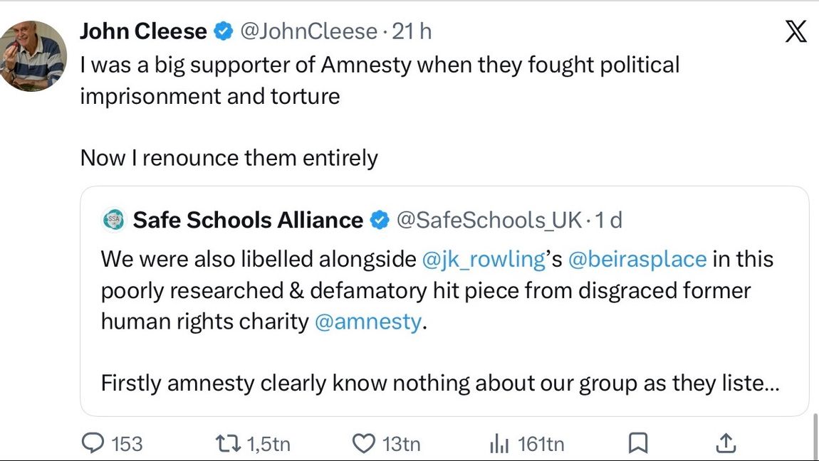Open the @beirasplace mention link

(637, 259)
